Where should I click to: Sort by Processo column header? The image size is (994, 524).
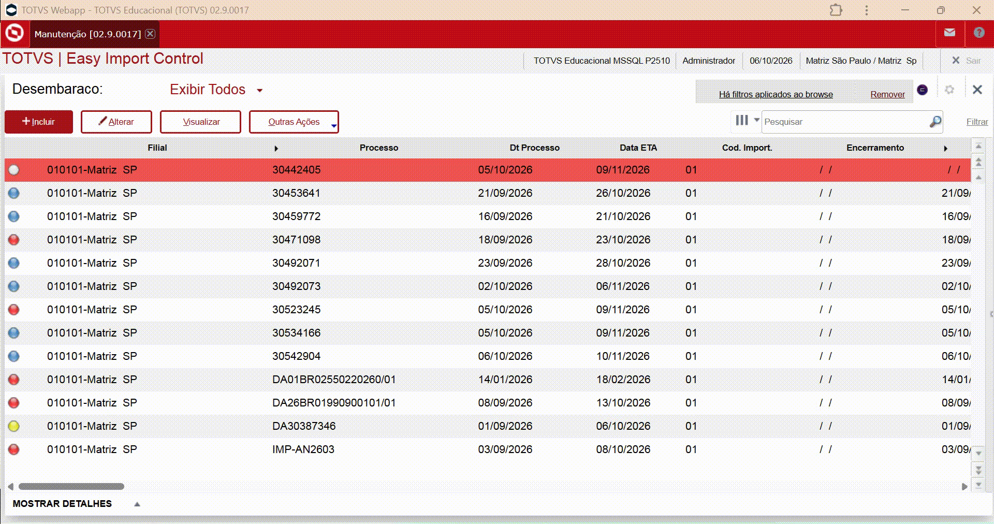[x=379, y=148]
